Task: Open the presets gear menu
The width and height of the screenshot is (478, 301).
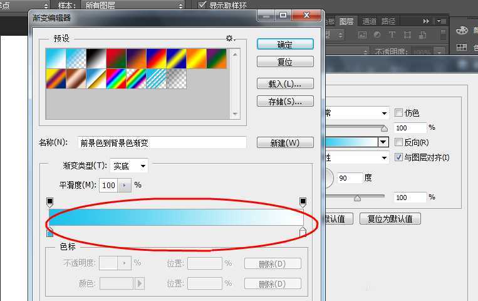Action: coord(230,39)
